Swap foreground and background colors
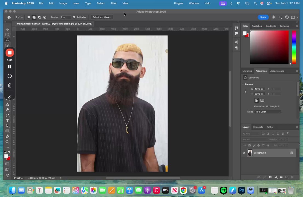Image resolution: width=303 pixels, height=197 pixels. 9,152
